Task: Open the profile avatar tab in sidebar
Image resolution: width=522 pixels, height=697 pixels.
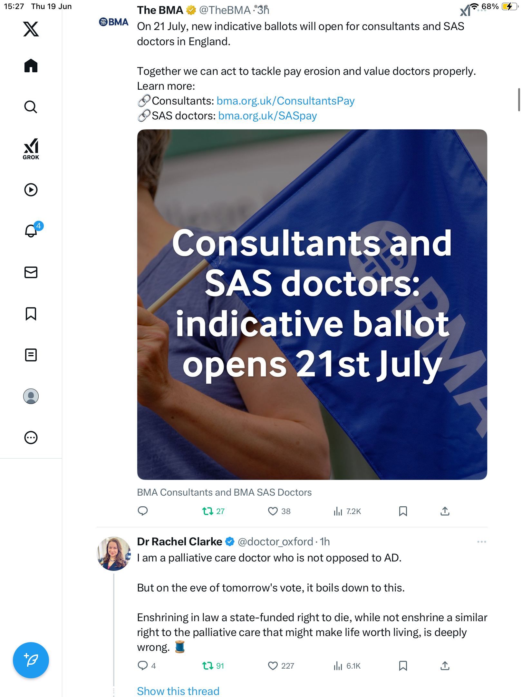Action: 31,396
